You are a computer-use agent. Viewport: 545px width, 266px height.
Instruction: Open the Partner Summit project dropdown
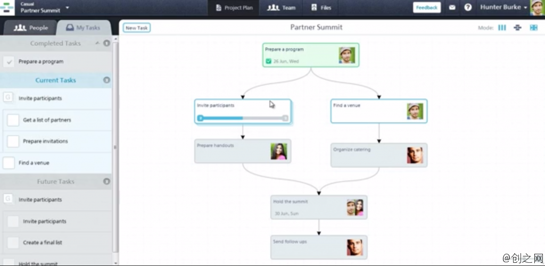click(x=68, y=8)
